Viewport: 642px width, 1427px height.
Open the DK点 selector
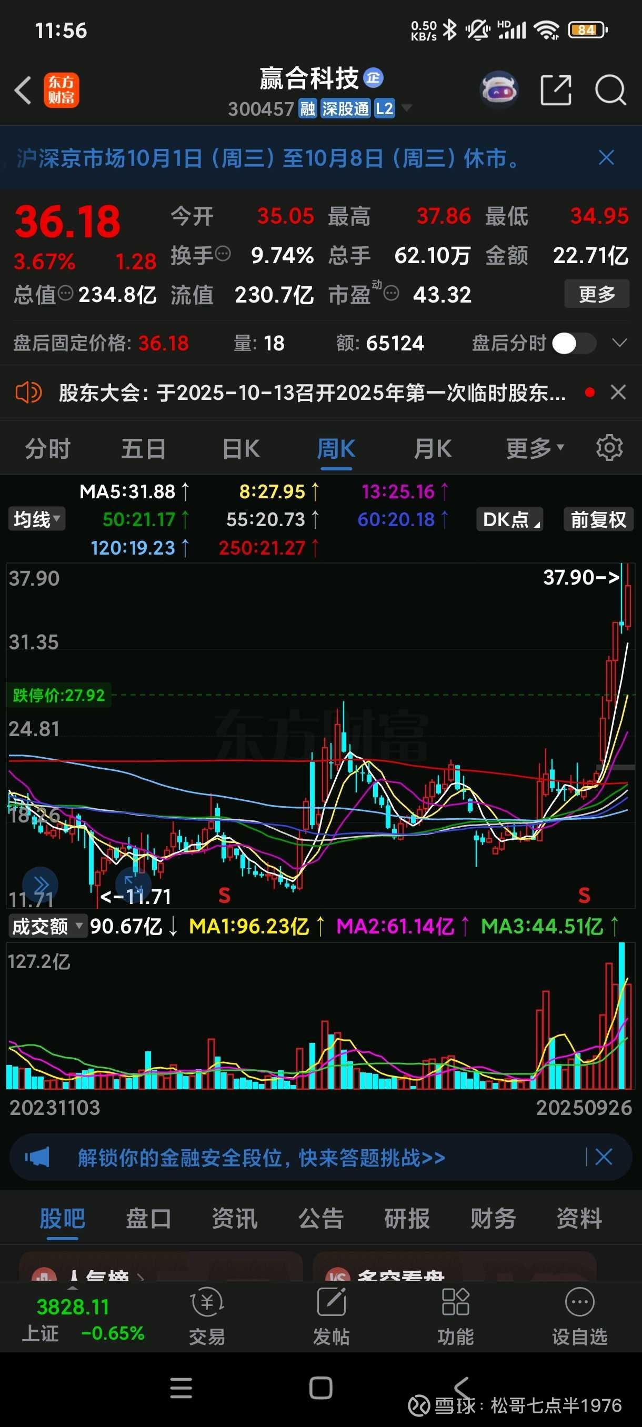point(509,519)
